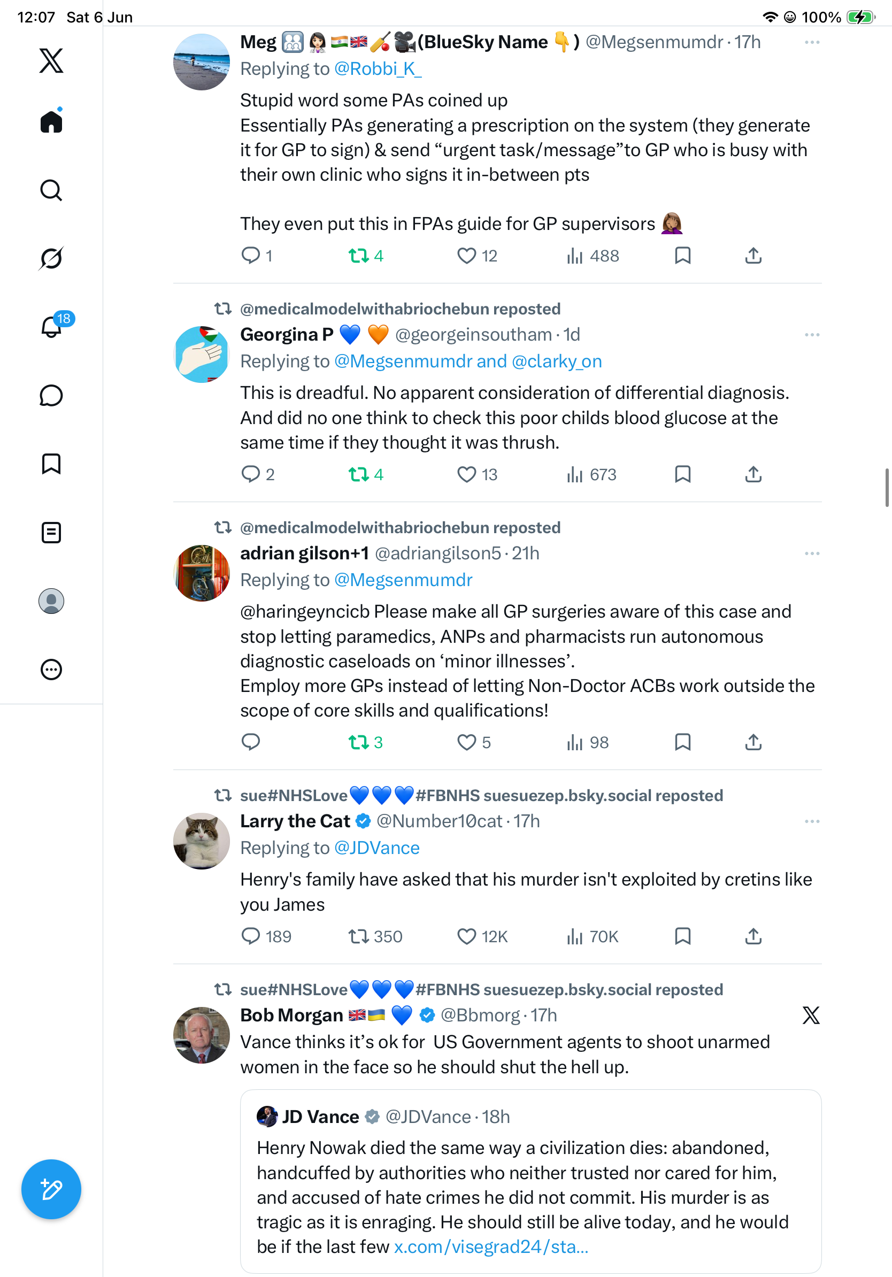Open the @Robbi_K_ mention link

tap(378, 69)
